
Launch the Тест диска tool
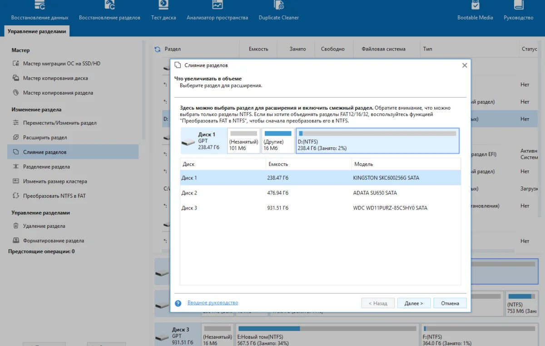click(163, 11)
